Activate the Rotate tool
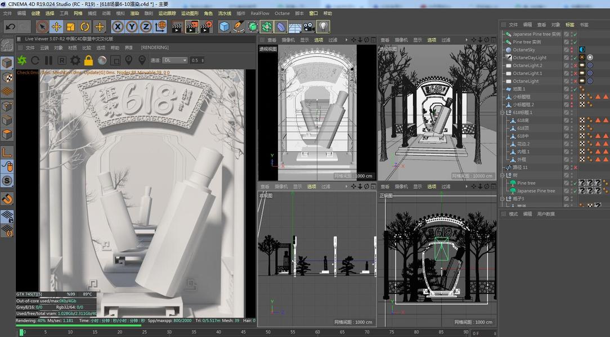This screenshot has height=337, width=610. tap(85, 27)
